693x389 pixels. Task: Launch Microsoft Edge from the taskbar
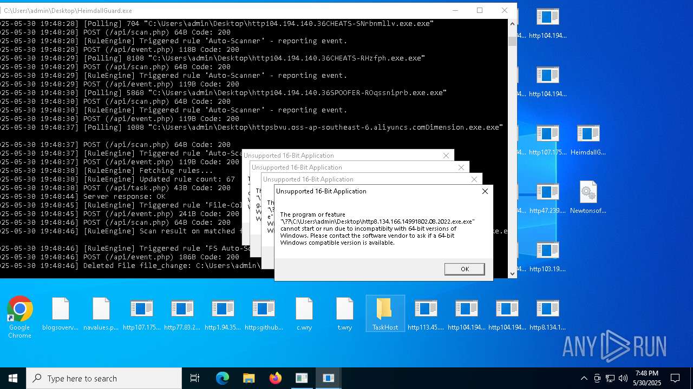223,378
